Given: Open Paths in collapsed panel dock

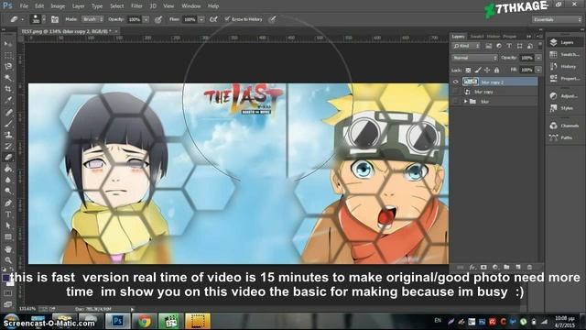Looking at the screenshot, I should 564,137.
